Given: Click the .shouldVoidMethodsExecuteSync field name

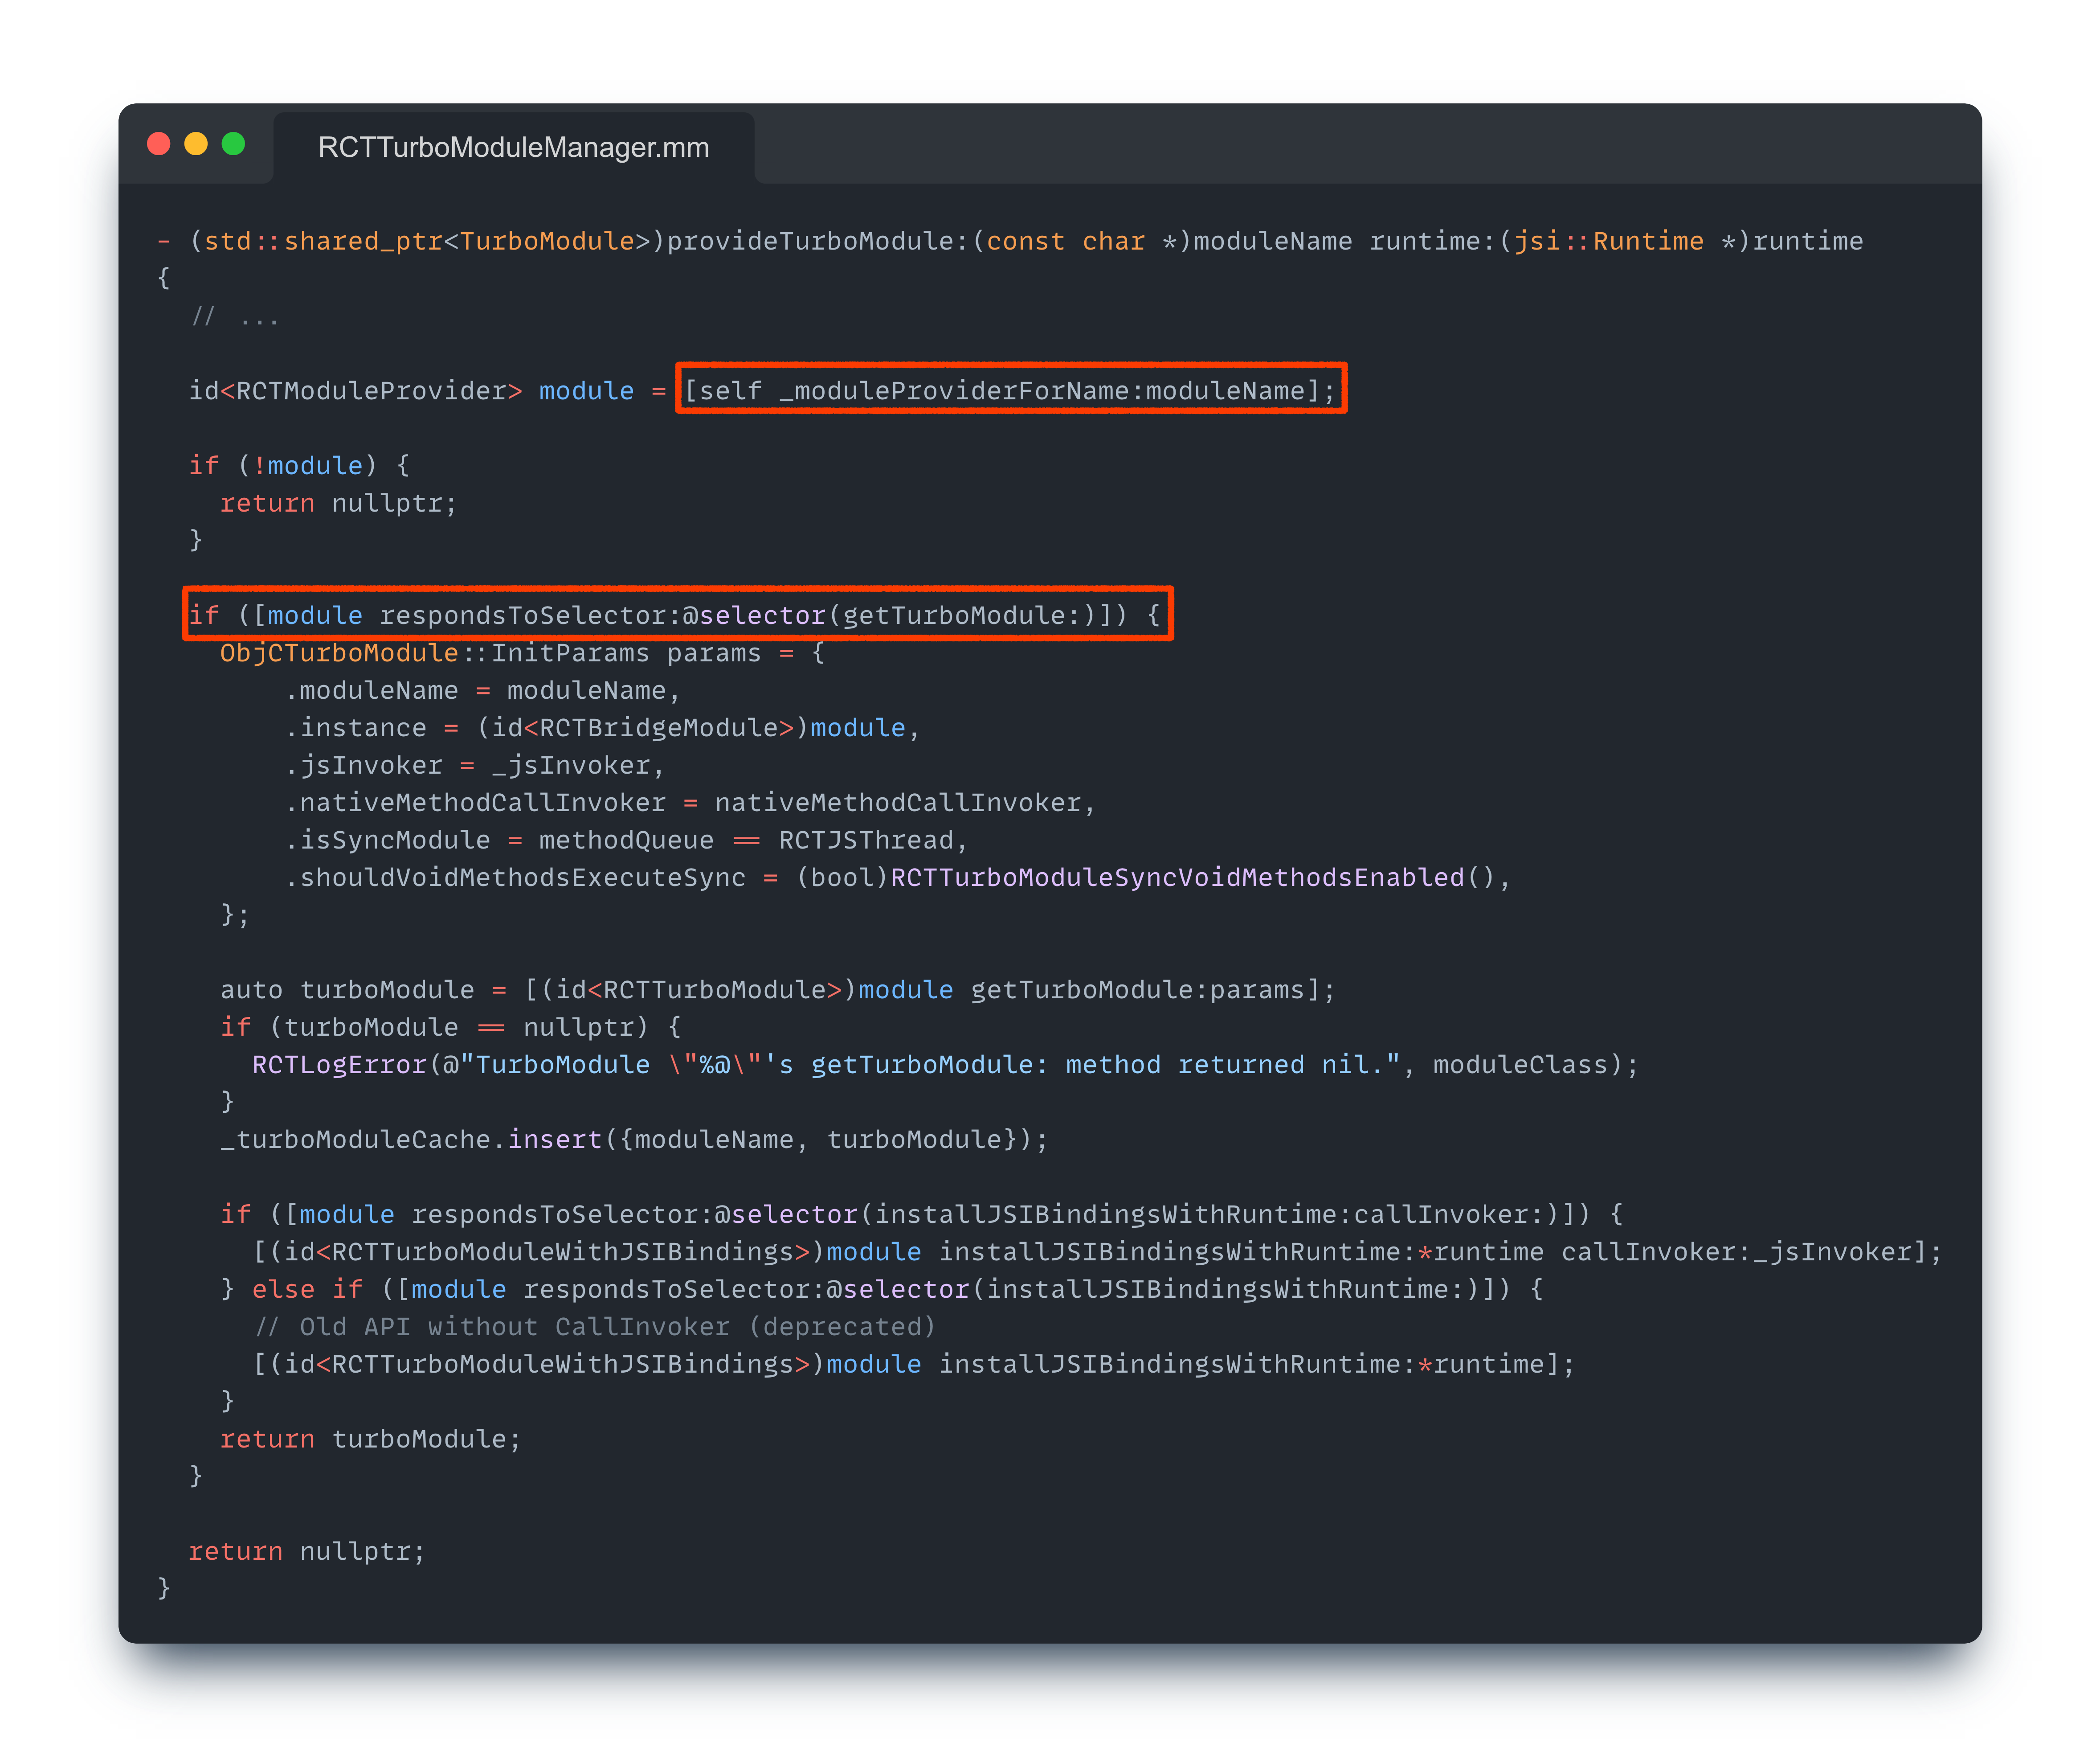Looking at the screenshot, I should click(x=516, y=878).
